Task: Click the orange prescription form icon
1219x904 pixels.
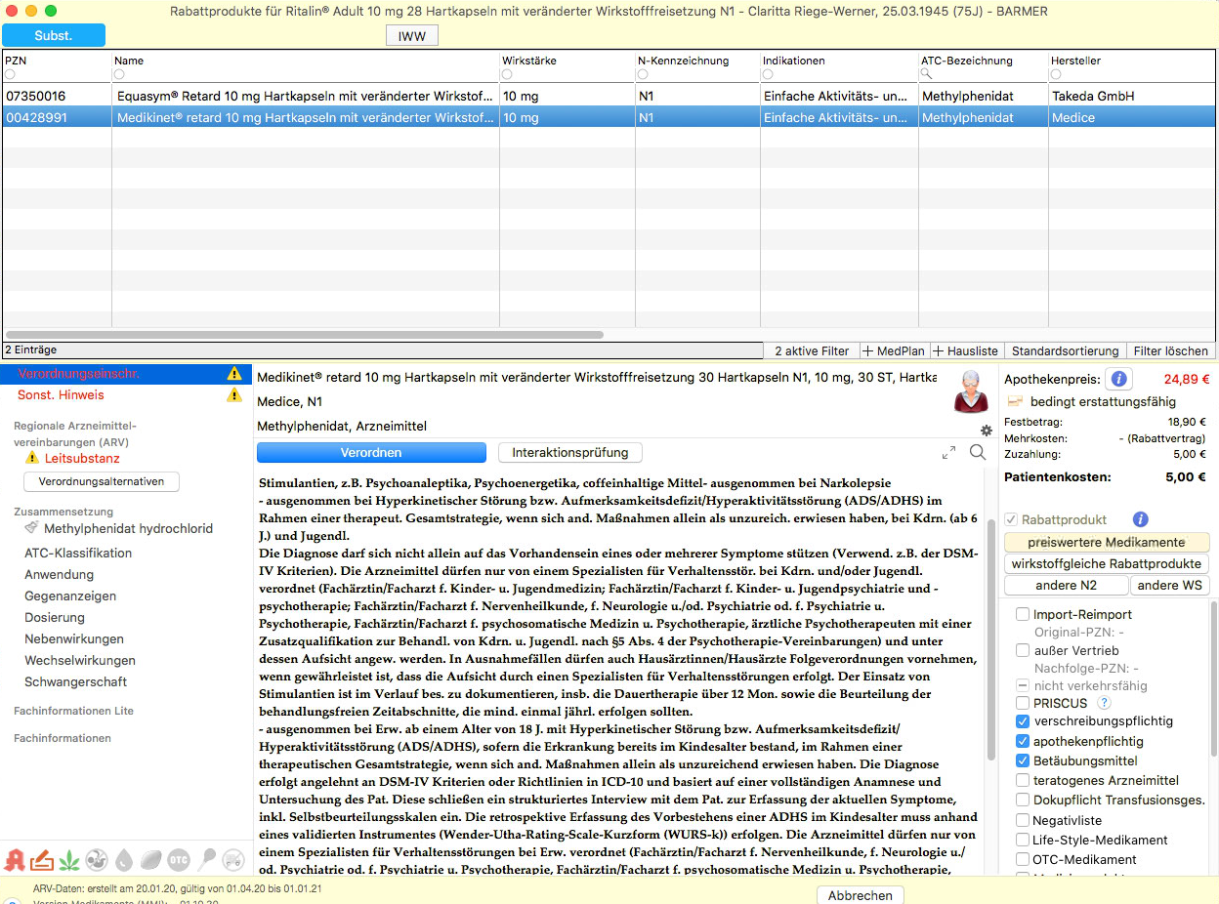Action: coord(42,860)
